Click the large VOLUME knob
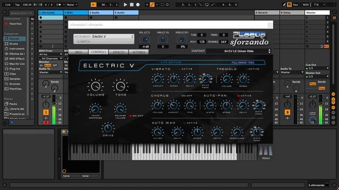 click(x=95, y=86)
